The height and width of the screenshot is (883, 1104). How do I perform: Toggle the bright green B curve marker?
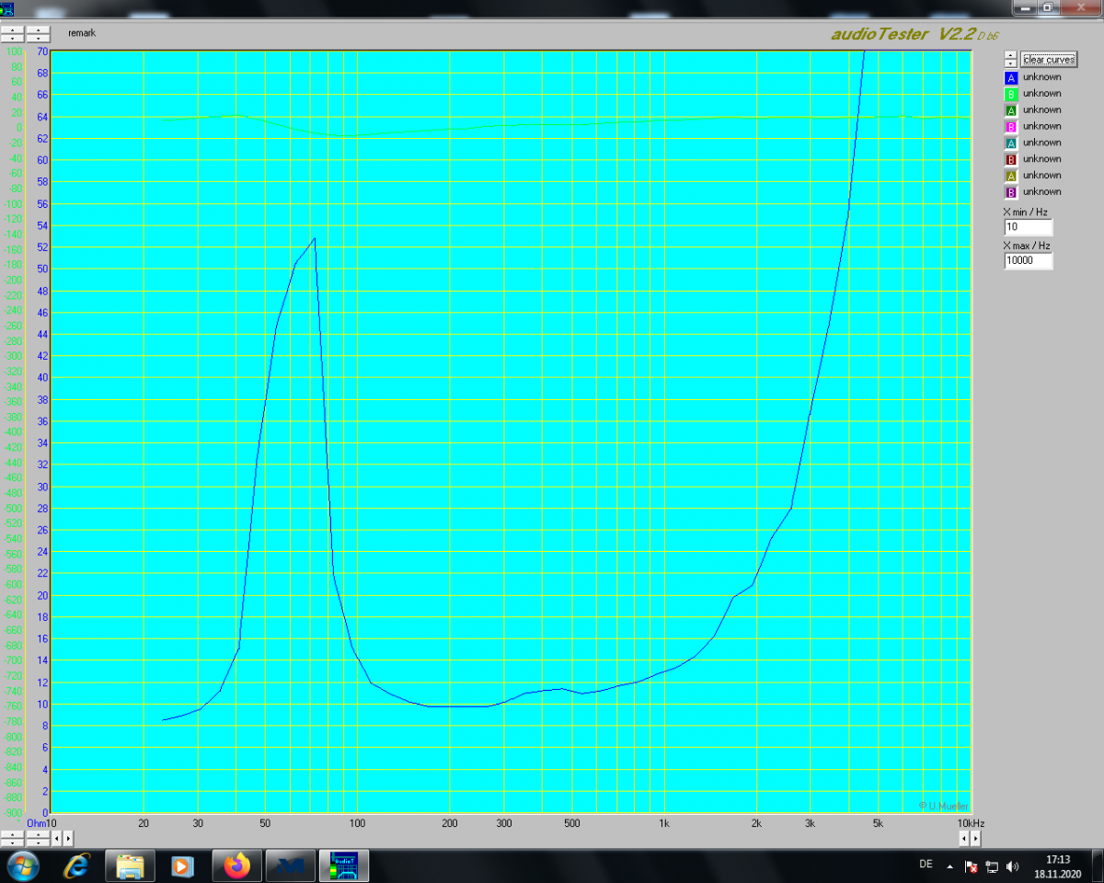point(1010,94)
